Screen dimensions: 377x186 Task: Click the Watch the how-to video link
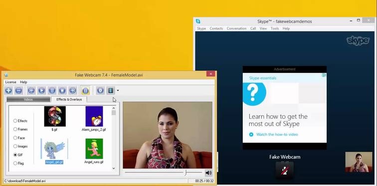[x=277, y=134]
